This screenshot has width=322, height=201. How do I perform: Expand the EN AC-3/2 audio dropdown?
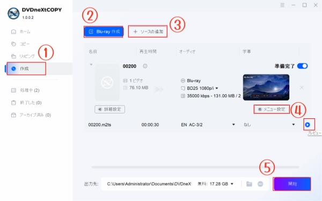point(233,125)
